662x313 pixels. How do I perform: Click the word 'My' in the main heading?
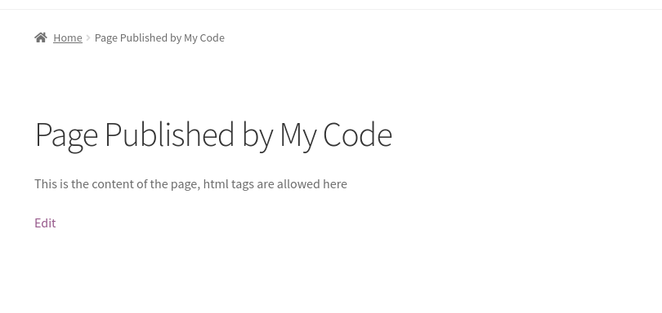pyautogui.click(x=297, y=136)
